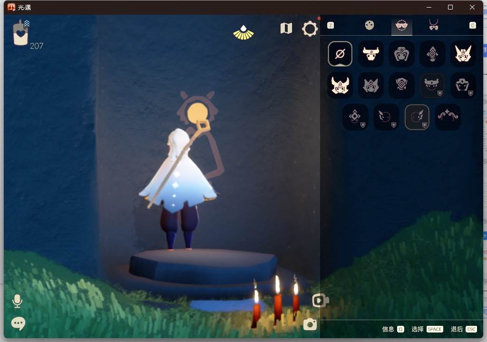Click the 光遇 app icon in title bar
The image size is (487, 342).
tap(11, 7)
